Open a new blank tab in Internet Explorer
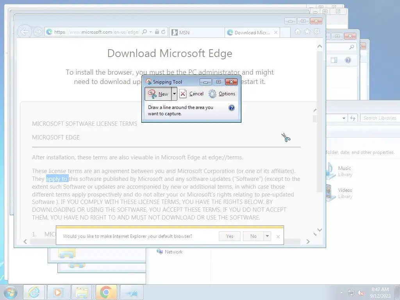This screenshot has height=300, width=400. [285, 32]
